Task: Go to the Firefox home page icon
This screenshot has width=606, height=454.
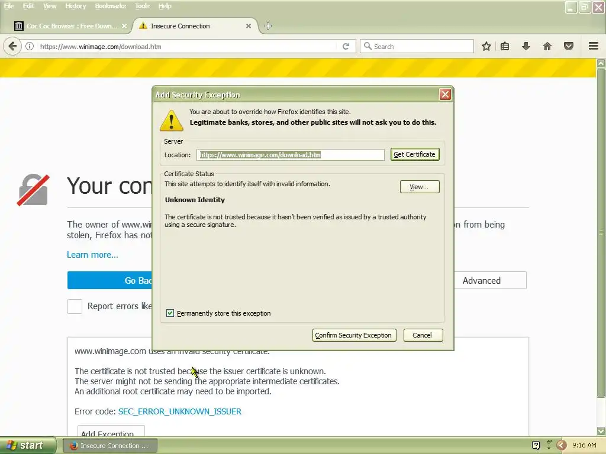Action: point(547,46)
